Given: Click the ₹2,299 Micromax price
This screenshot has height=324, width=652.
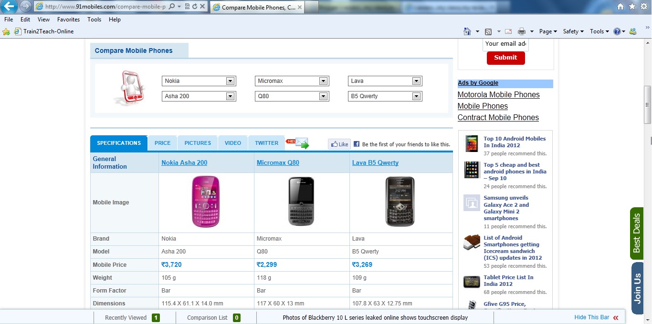Looking at the screenshot, I should [267, 264].
